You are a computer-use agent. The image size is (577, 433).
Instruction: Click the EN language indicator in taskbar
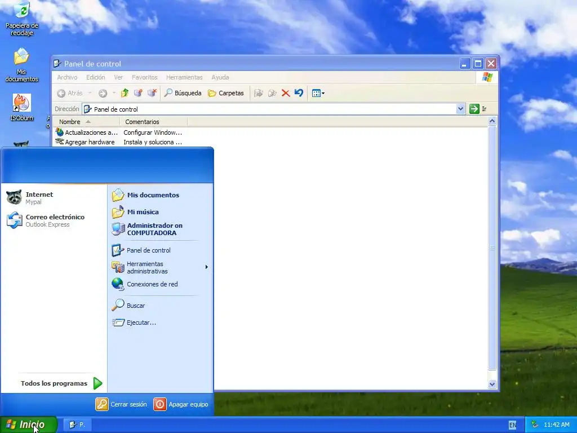tap(512, 425)
